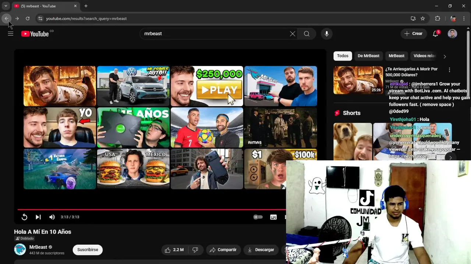Open the golden dog Short thumbnail

353,142
